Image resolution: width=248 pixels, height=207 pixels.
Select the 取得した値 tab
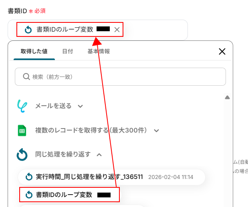[34, 51]
